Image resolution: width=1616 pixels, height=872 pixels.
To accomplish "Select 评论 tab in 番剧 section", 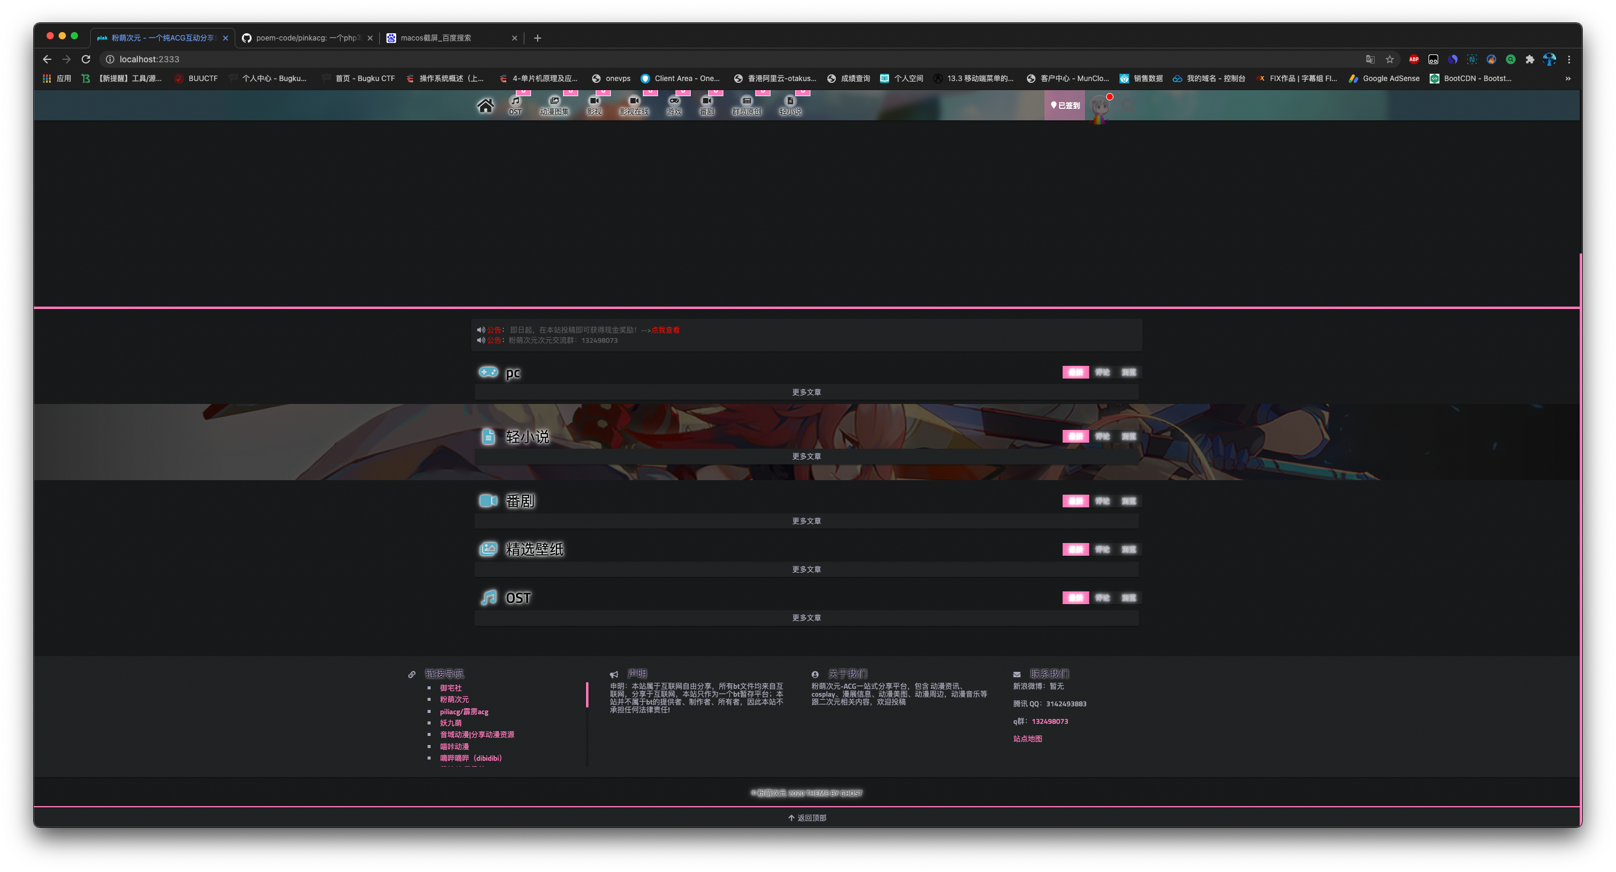I will click(1102, 501).
